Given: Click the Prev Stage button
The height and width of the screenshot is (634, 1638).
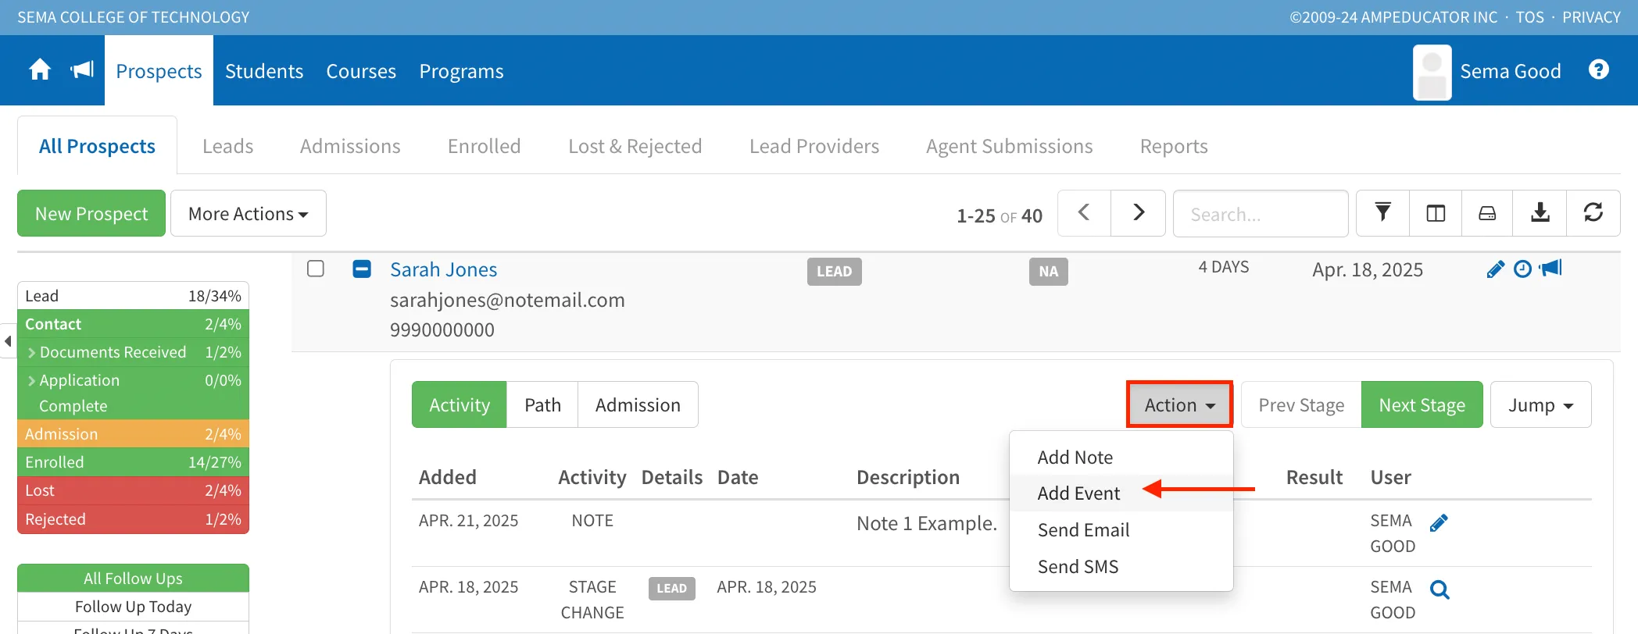Looking at the screenshot, I should (x=1301, y=404).
